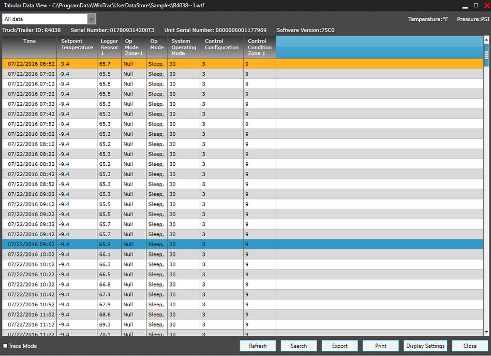
Task: Export the tabular data
Action: coord(340,346)
